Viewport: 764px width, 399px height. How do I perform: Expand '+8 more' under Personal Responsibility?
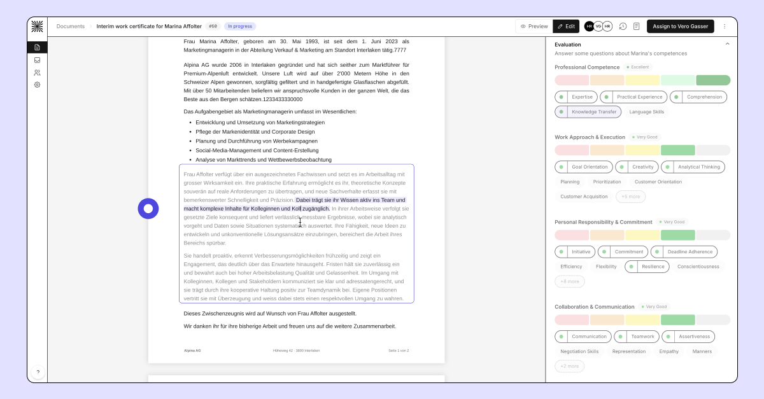[569, 281]
